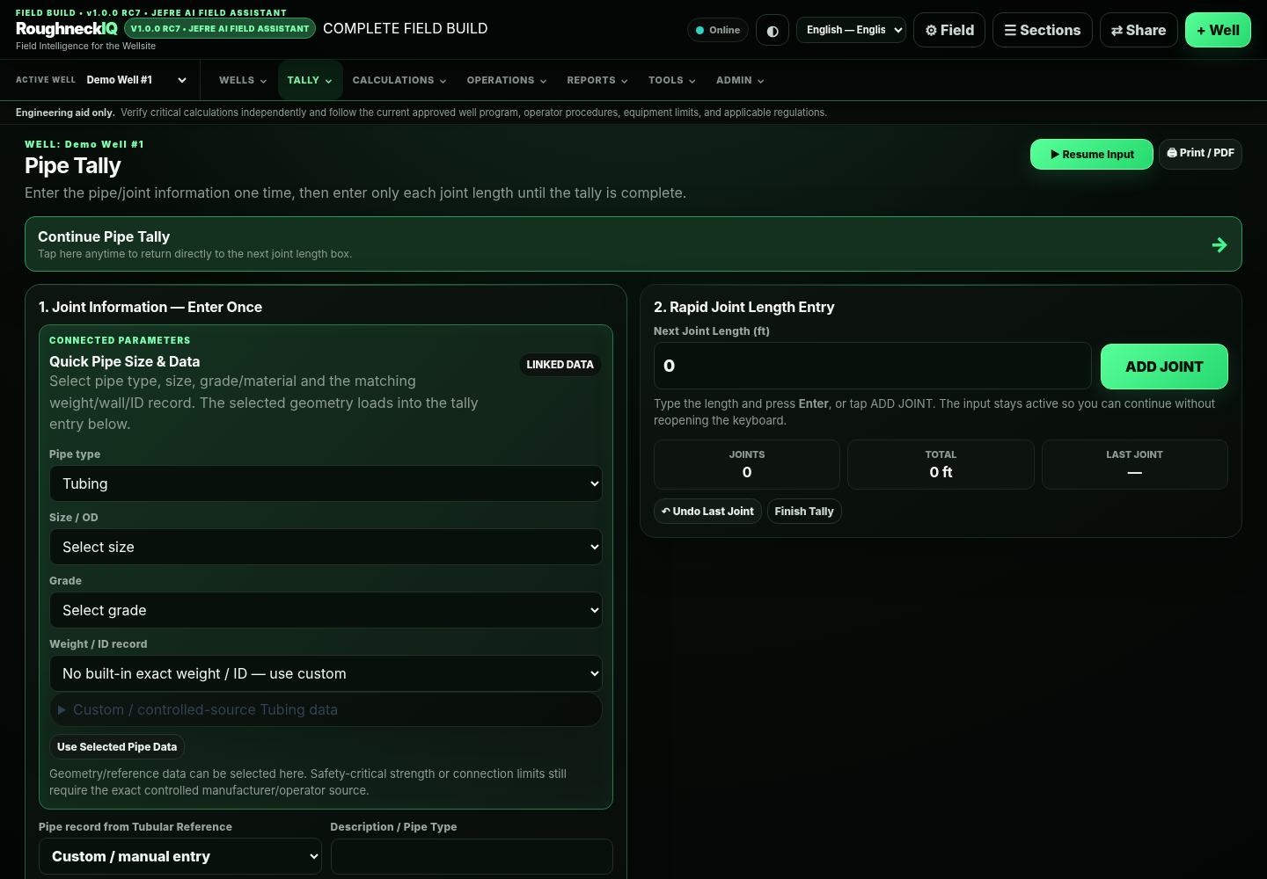Click Use Selected Pipe Data
Image resolution: width=1267 pixels, height=879 pixels.
pyautogui.click(x=117, y=747)
